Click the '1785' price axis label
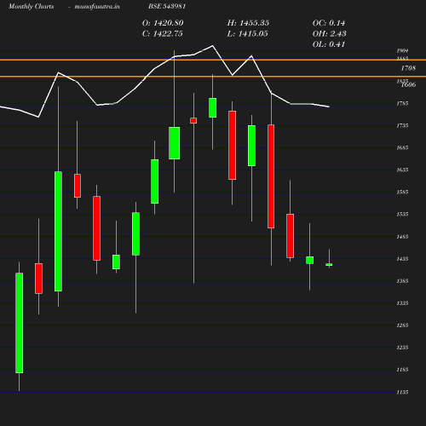The image size is (426, 426). coord(402,103)
